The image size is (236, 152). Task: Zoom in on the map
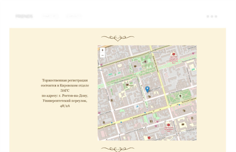coord(102,50)
